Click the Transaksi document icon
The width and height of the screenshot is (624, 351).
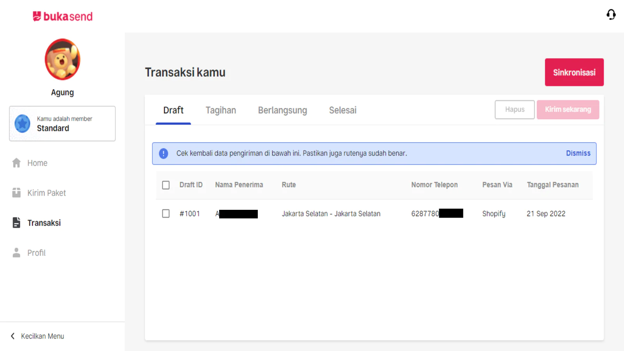16,223
